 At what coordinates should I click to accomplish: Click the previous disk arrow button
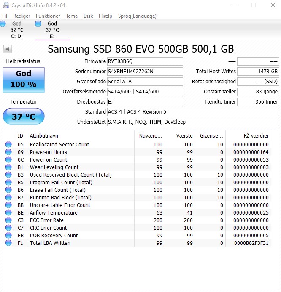pos(8,49)
